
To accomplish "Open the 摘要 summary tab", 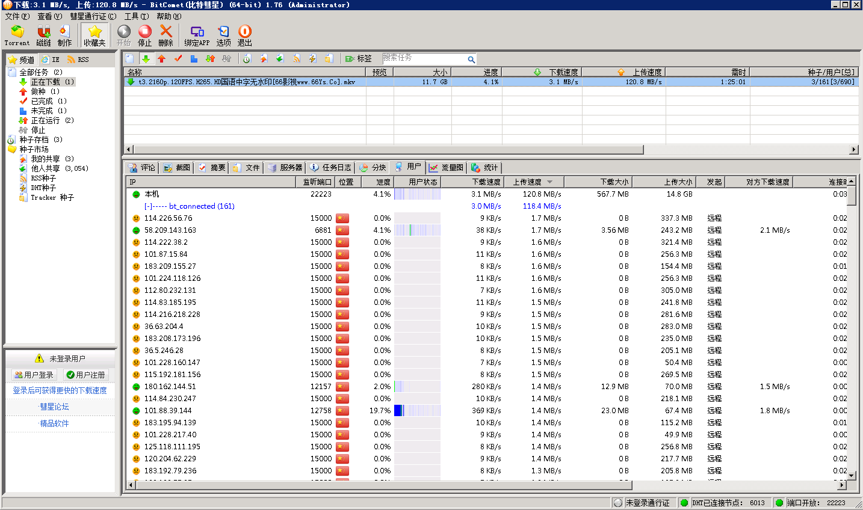I will coord(212,168).
